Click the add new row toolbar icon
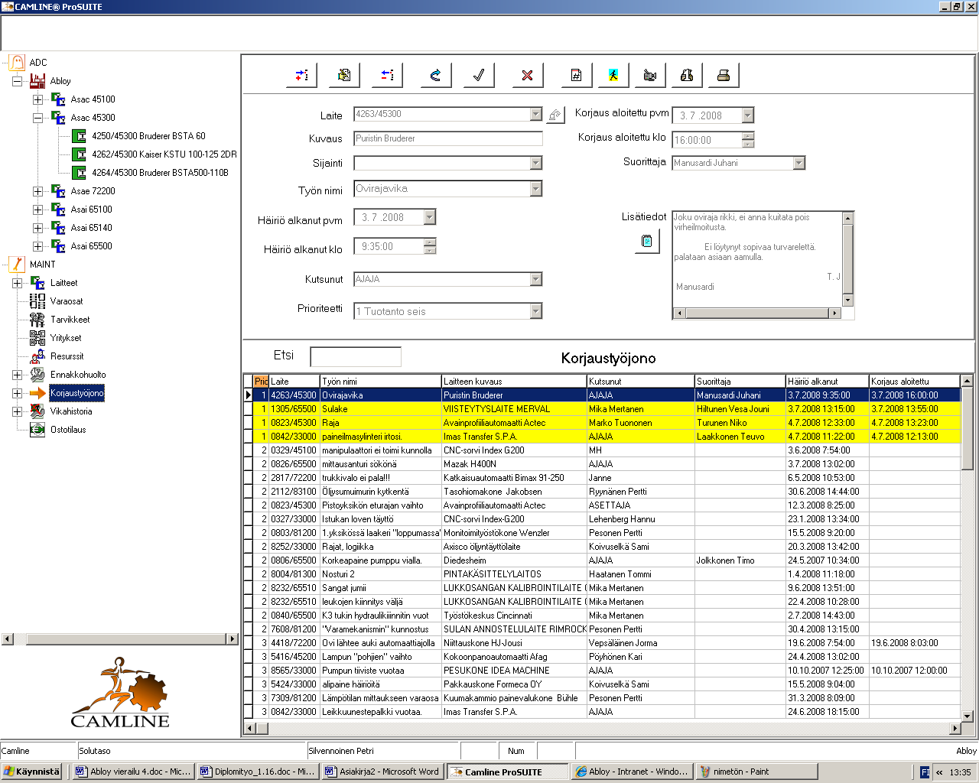 coord(301,75)
